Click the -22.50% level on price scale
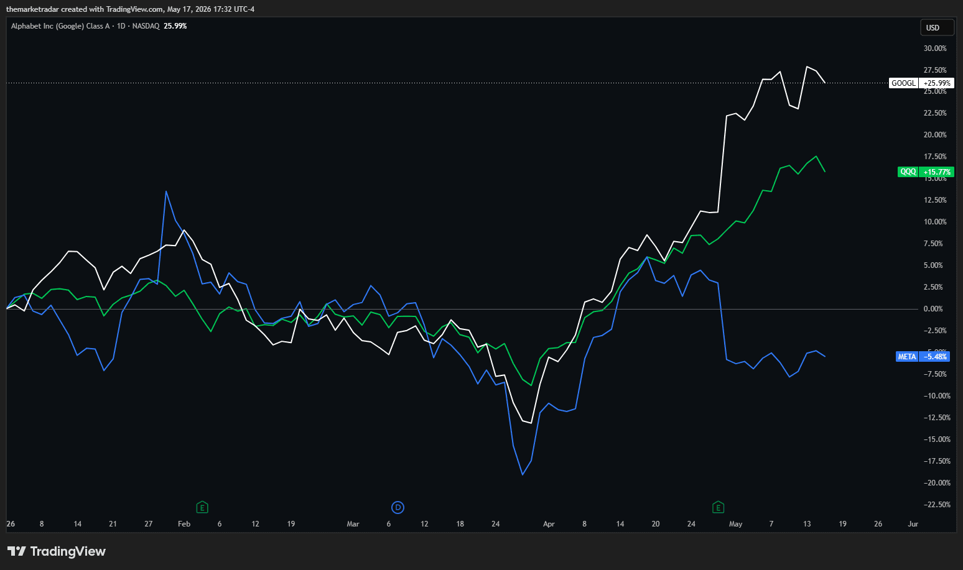 coord(936,505)
